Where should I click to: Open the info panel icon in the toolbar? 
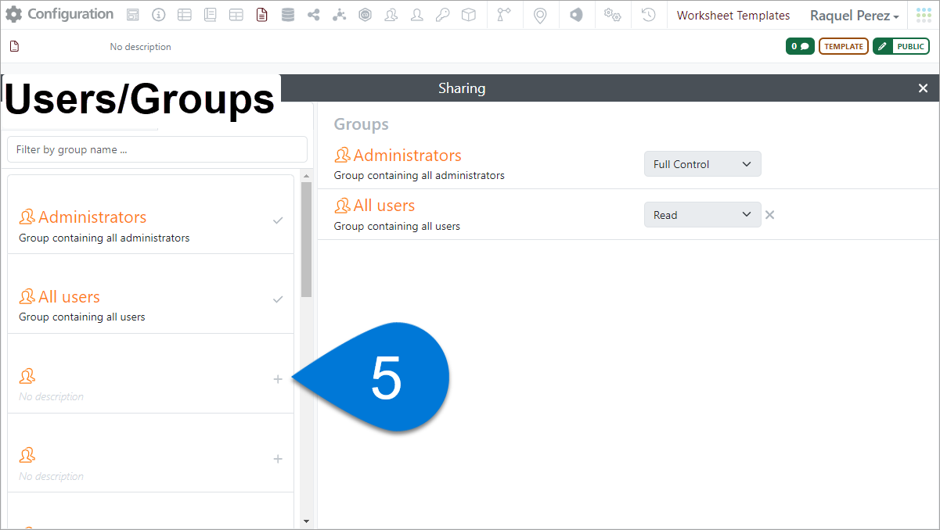coord(159,14)
